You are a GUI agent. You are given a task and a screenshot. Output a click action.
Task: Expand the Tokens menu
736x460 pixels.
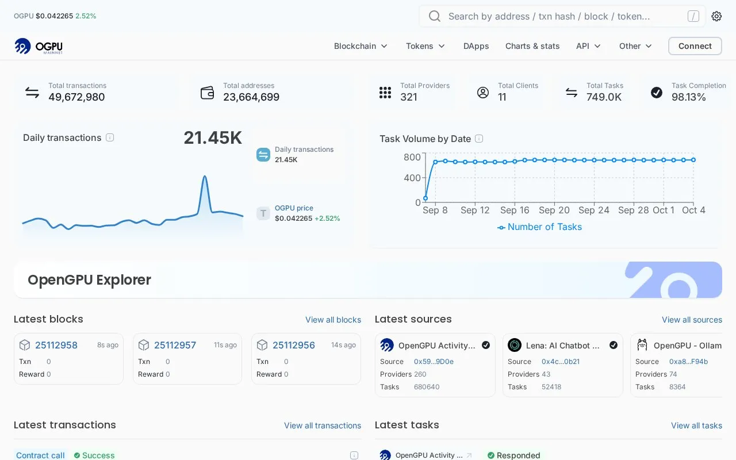tap(425, 46)
